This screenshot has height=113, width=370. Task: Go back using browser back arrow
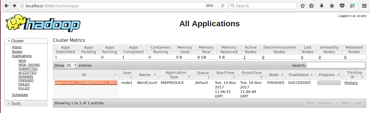coord(6,6)
